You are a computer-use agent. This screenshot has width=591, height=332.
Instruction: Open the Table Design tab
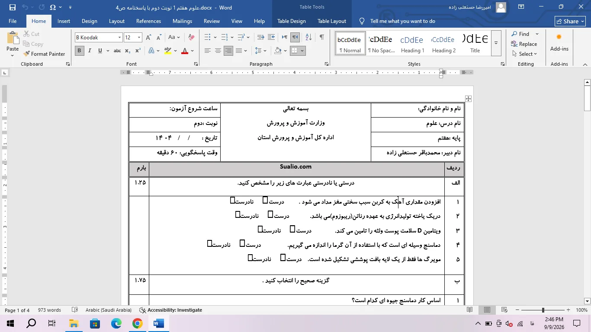[x=291, y=21]
